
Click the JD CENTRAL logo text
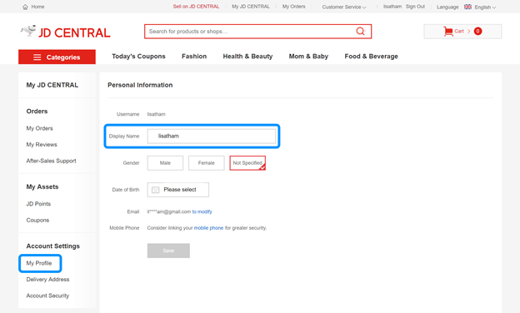(74, 32)
